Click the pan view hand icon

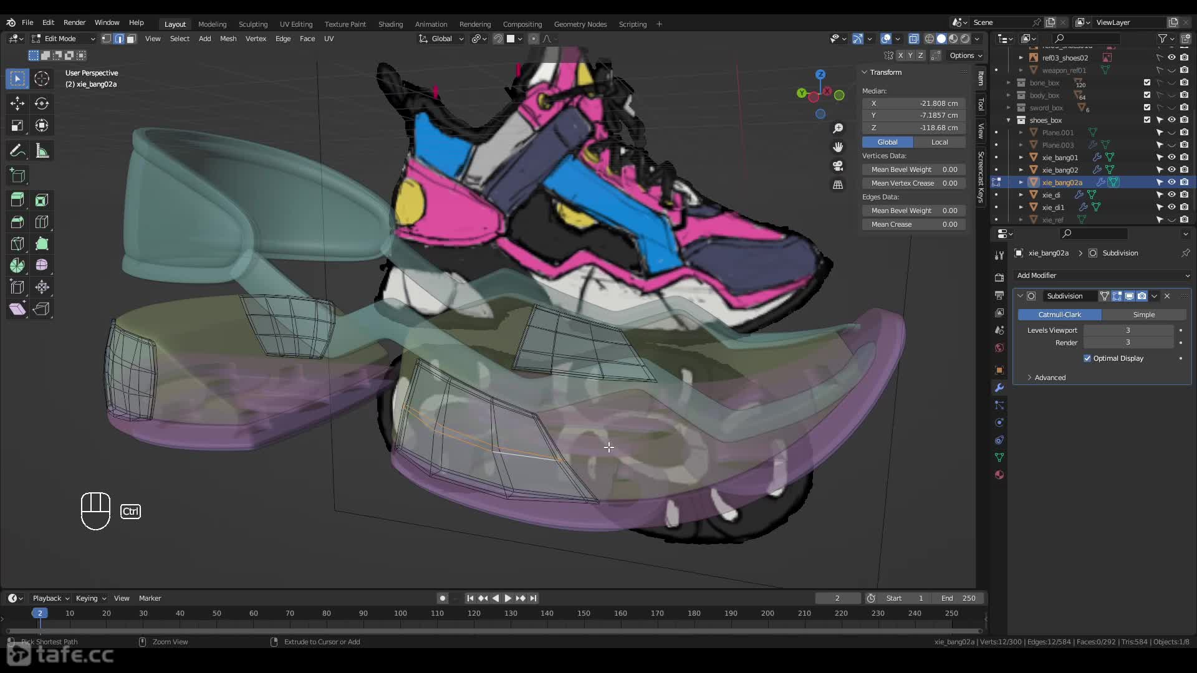click(838, 147)
